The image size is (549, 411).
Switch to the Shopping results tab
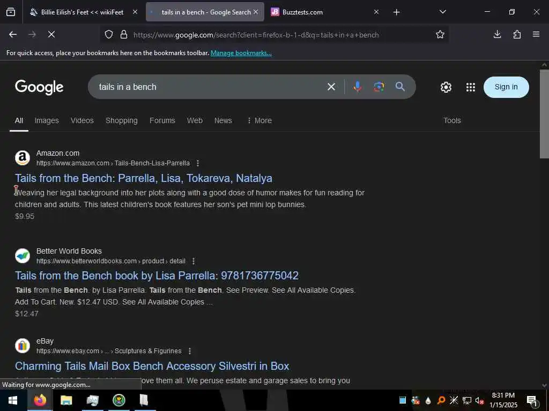tap(122, 120)
